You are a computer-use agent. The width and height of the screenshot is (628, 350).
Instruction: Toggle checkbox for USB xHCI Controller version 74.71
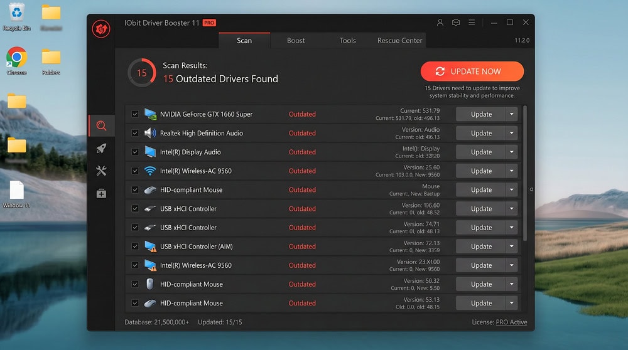[135, 228]
